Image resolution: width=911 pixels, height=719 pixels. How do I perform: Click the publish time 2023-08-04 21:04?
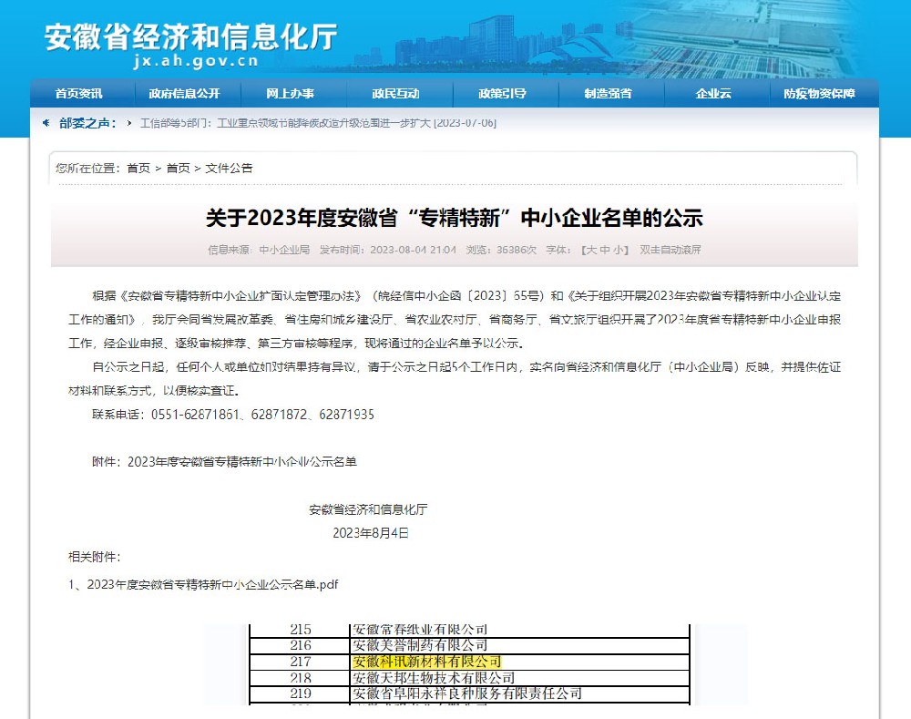pos(413,250)
